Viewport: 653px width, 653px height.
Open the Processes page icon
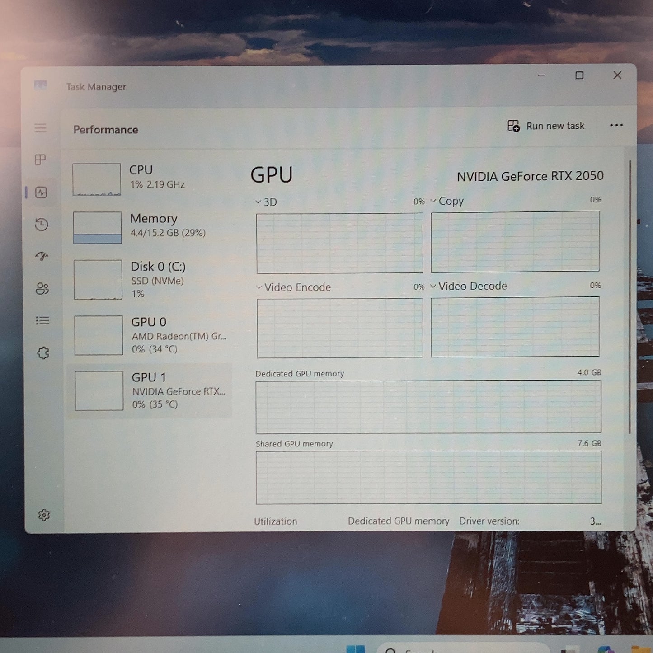coord(41,160)
